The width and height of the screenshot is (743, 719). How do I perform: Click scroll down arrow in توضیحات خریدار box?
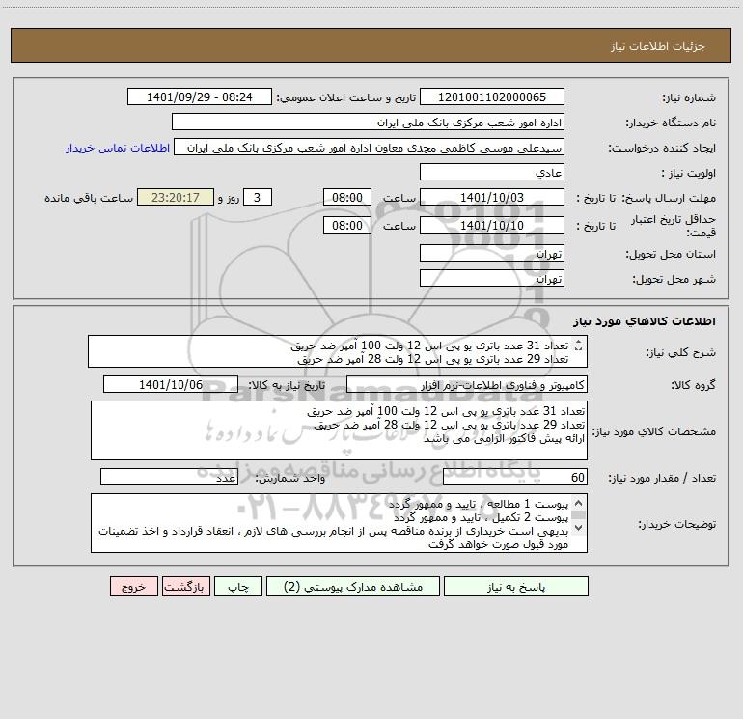(578, 528)
